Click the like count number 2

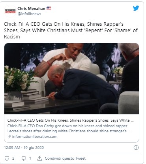pyautogui.click(x=13, y=158)
